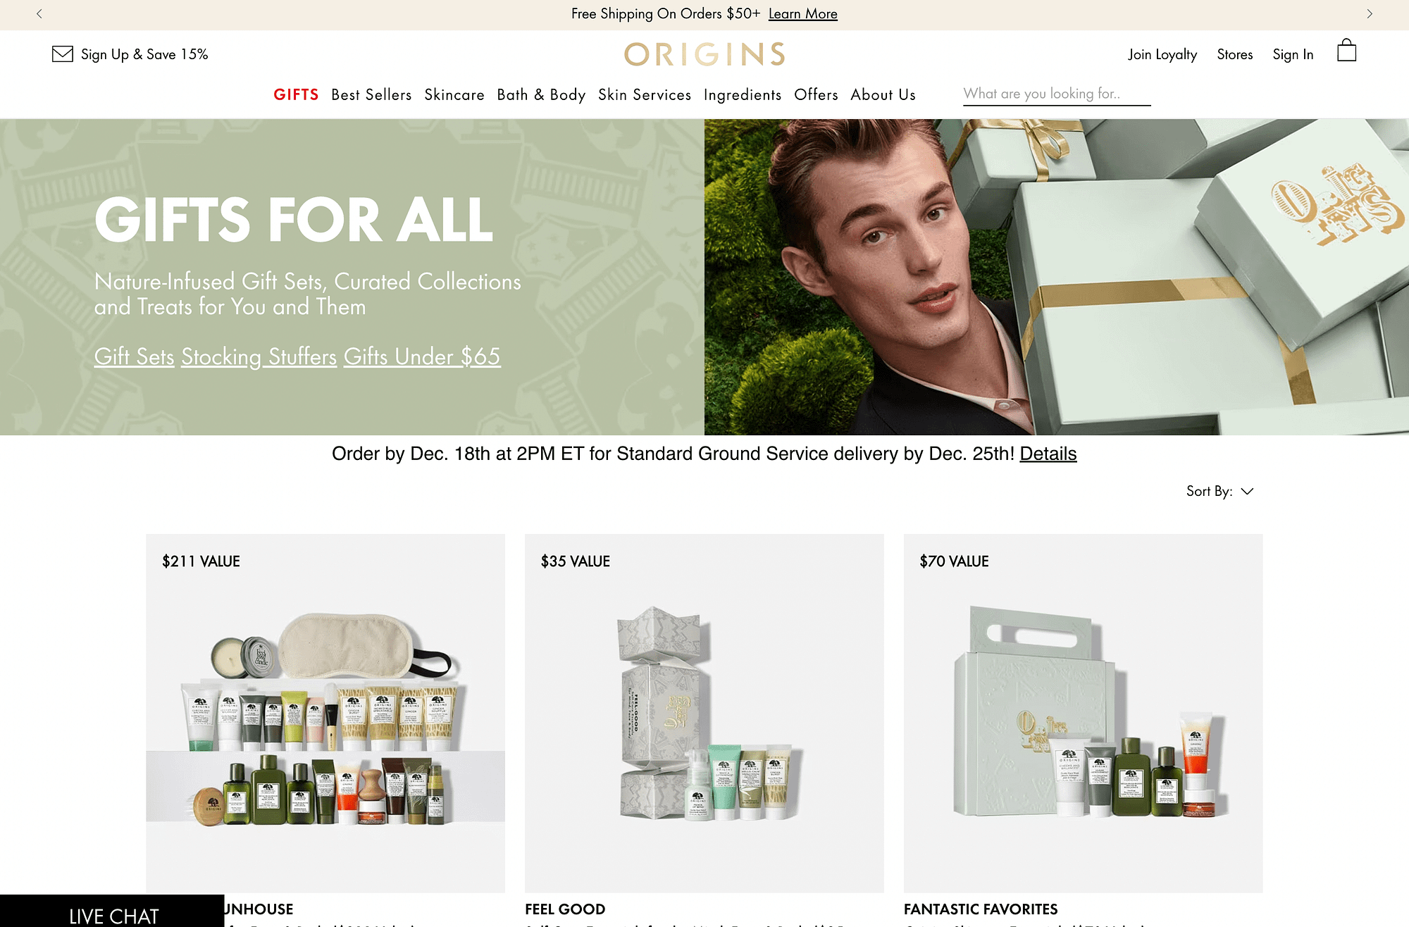
Task: Click the Stores icon link
Action: point(1234,53)
